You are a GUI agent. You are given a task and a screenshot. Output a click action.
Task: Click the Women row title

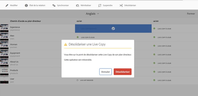coord(14,44)
